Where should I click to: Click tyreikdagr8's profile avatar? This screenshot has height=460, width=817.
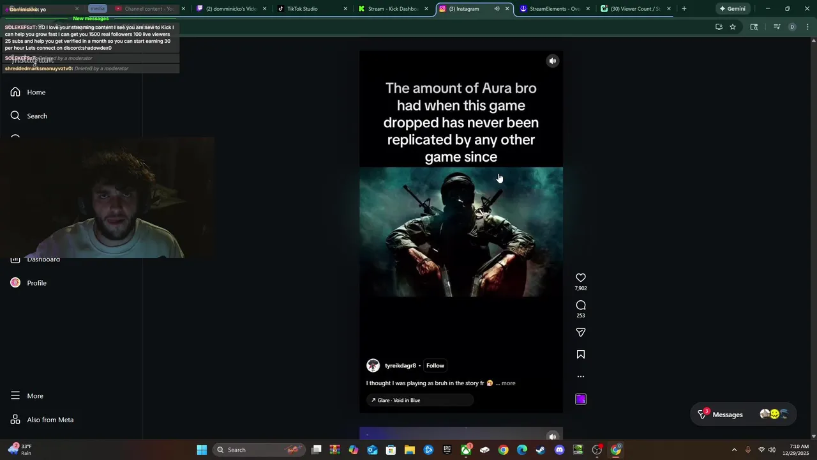click(x=373, y=365)
